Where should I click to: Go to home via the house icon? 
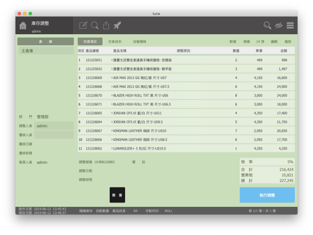[x=23, y=25]
